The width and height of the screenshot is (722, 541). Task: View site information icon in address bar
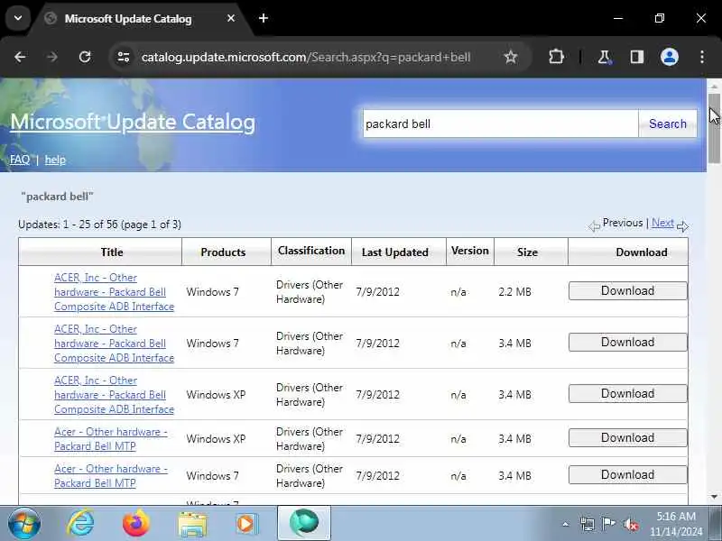123,57
